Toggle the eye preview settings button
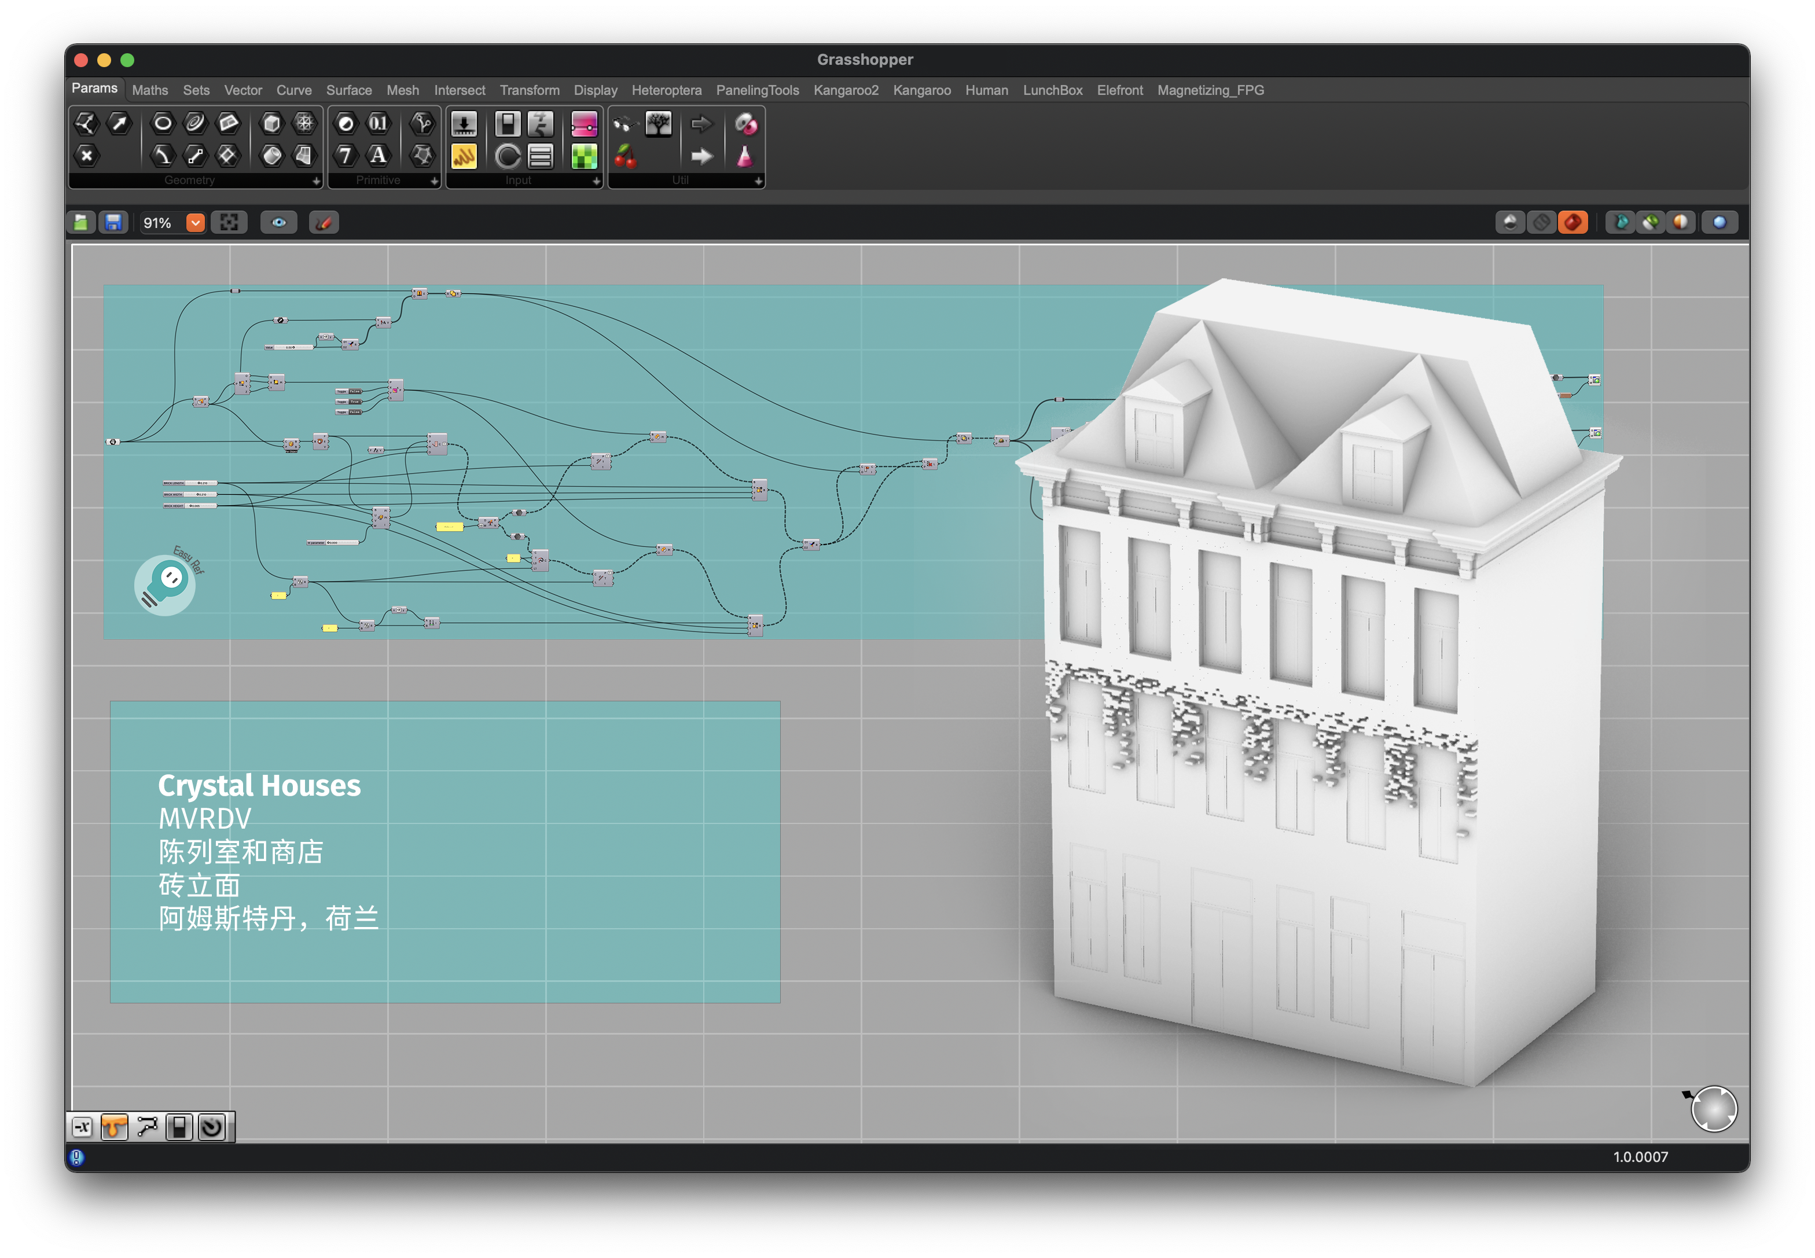The image size is (1815, 1258). pos(279,223)
